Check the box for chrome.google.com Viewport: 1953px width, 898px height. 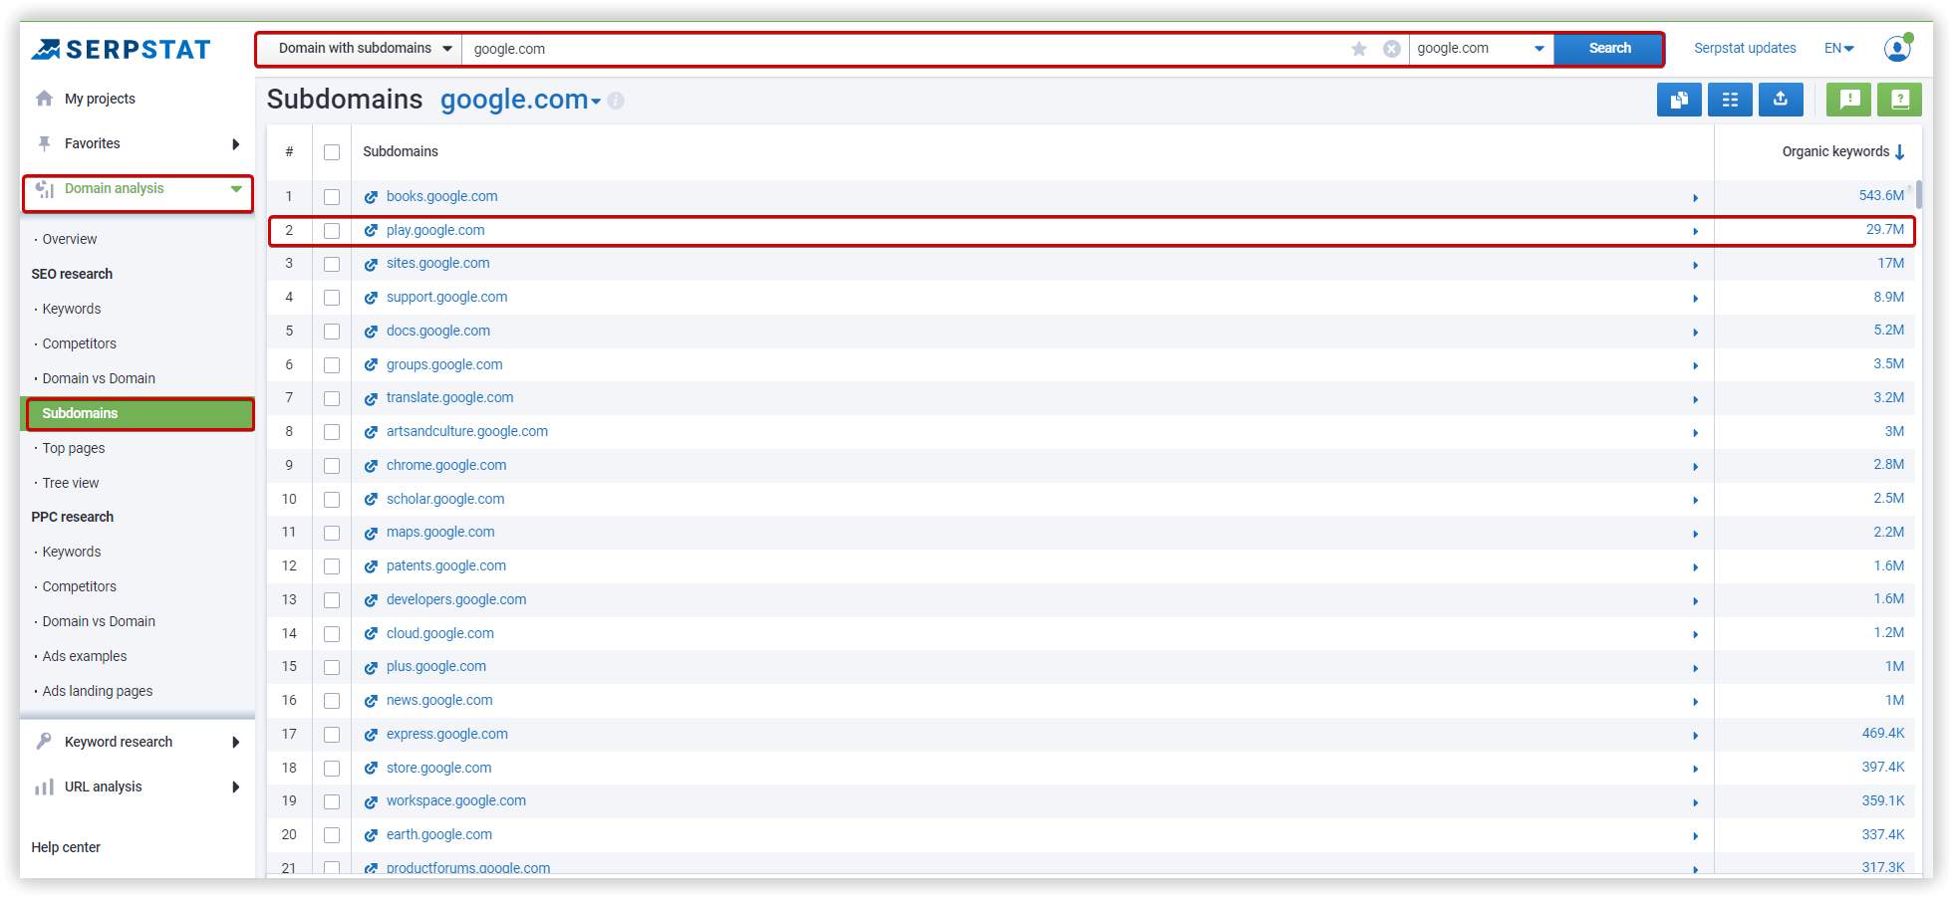pos(332,466)
